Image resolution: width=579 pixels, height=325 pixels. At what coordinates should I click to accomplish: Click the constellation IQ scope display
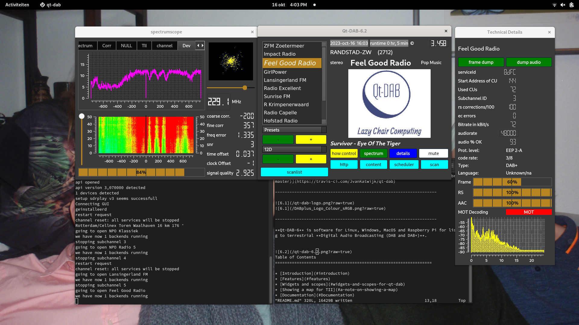(231, 61)
